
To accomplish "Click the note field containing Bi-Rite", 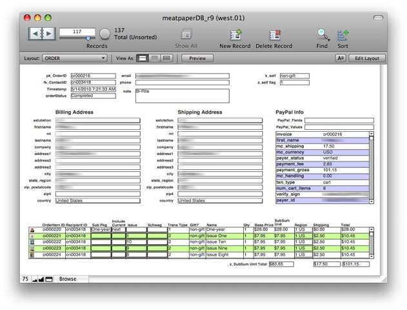I will coord(182,96).
